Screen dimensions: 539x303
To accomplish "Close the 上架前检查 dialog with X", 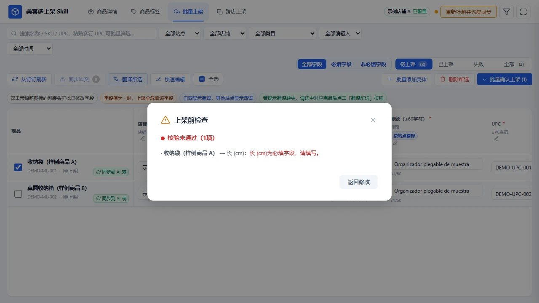I will [373, 120].
